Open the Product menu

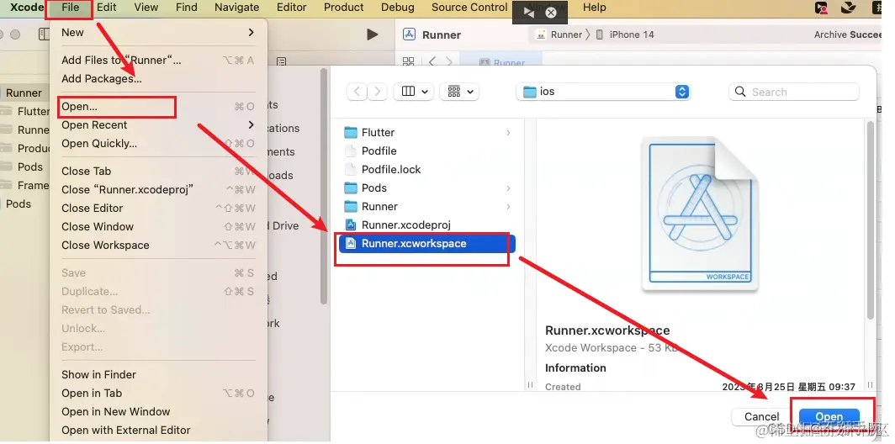343,8
